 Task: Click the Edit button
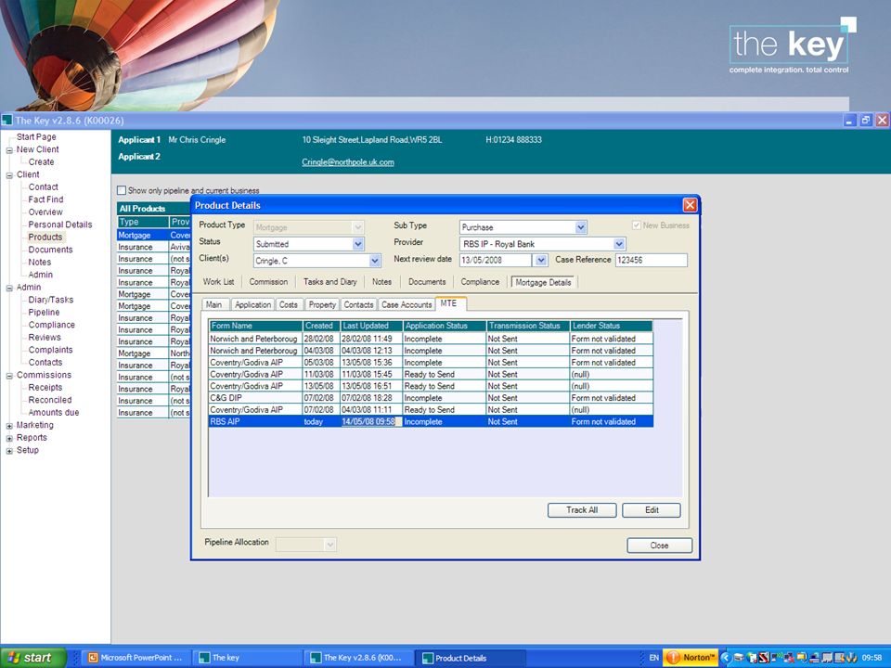coord(652,510)
